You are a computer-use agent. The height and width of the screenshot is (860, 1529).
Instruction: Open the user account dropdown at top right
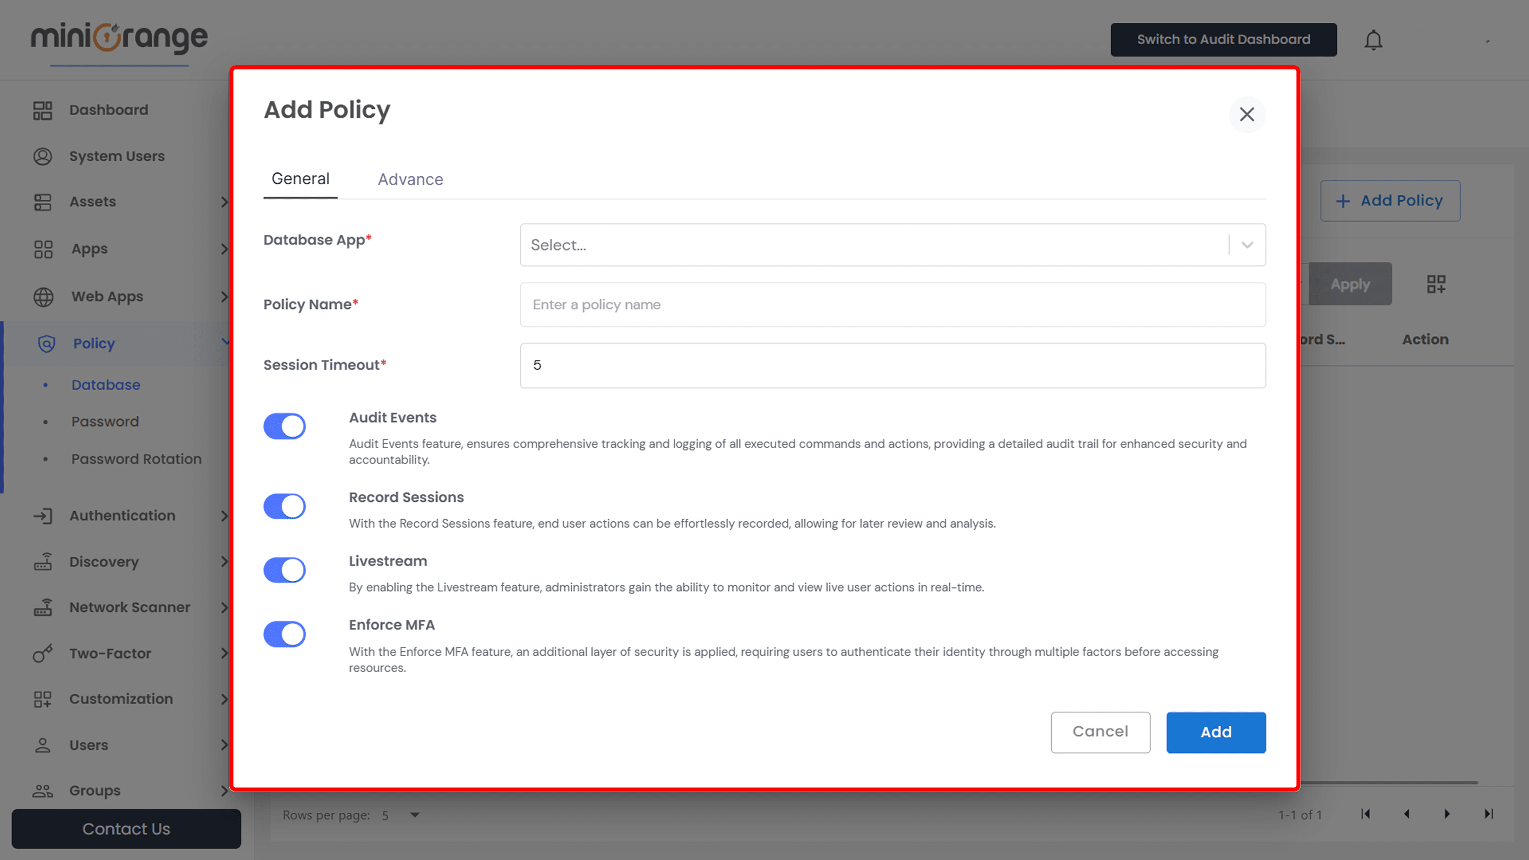[x=1488, y=41]
